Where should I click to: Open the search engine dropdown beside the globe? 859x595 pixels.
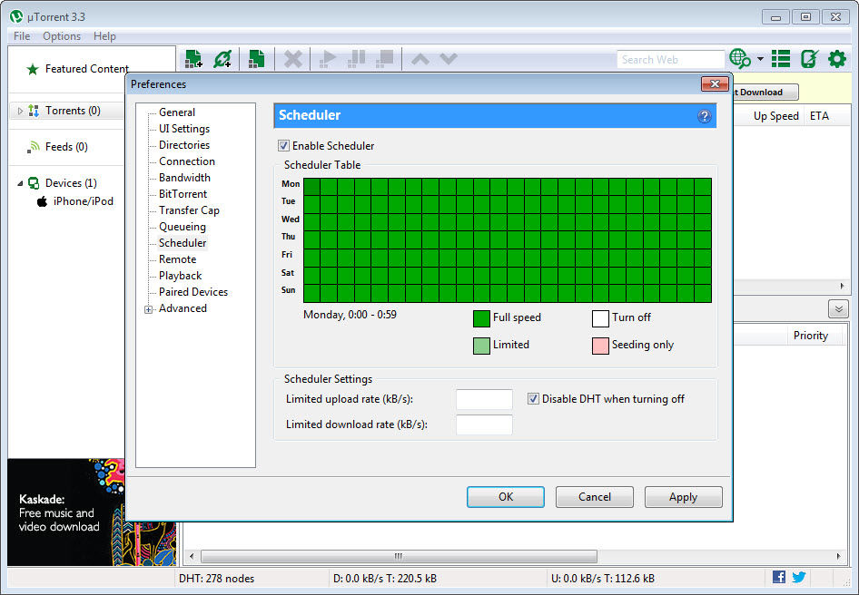click(760, 58)
